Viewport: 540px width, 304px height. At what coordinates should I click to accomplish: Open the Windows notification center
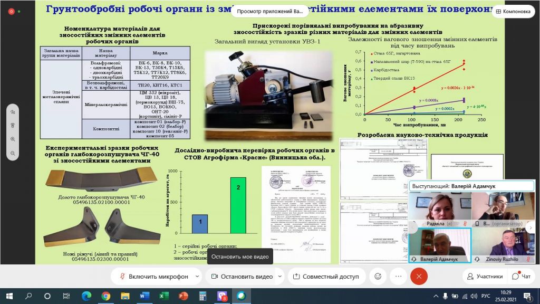point(528,296)
